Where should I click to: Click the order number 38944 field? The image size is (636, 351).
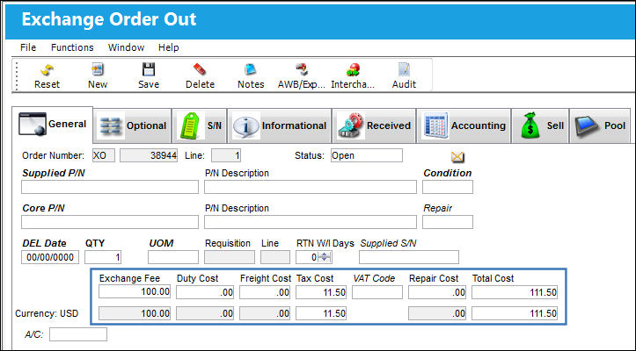coord(149,155)
